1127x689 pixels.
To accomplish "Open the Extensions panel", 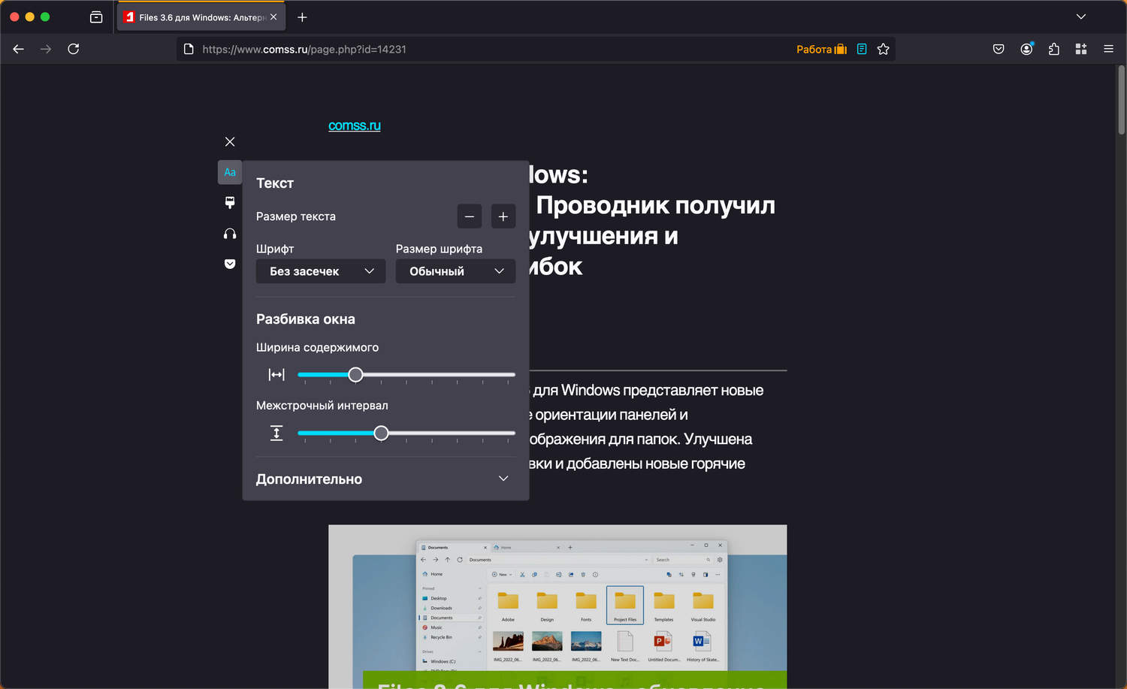I will [1054, 49].
